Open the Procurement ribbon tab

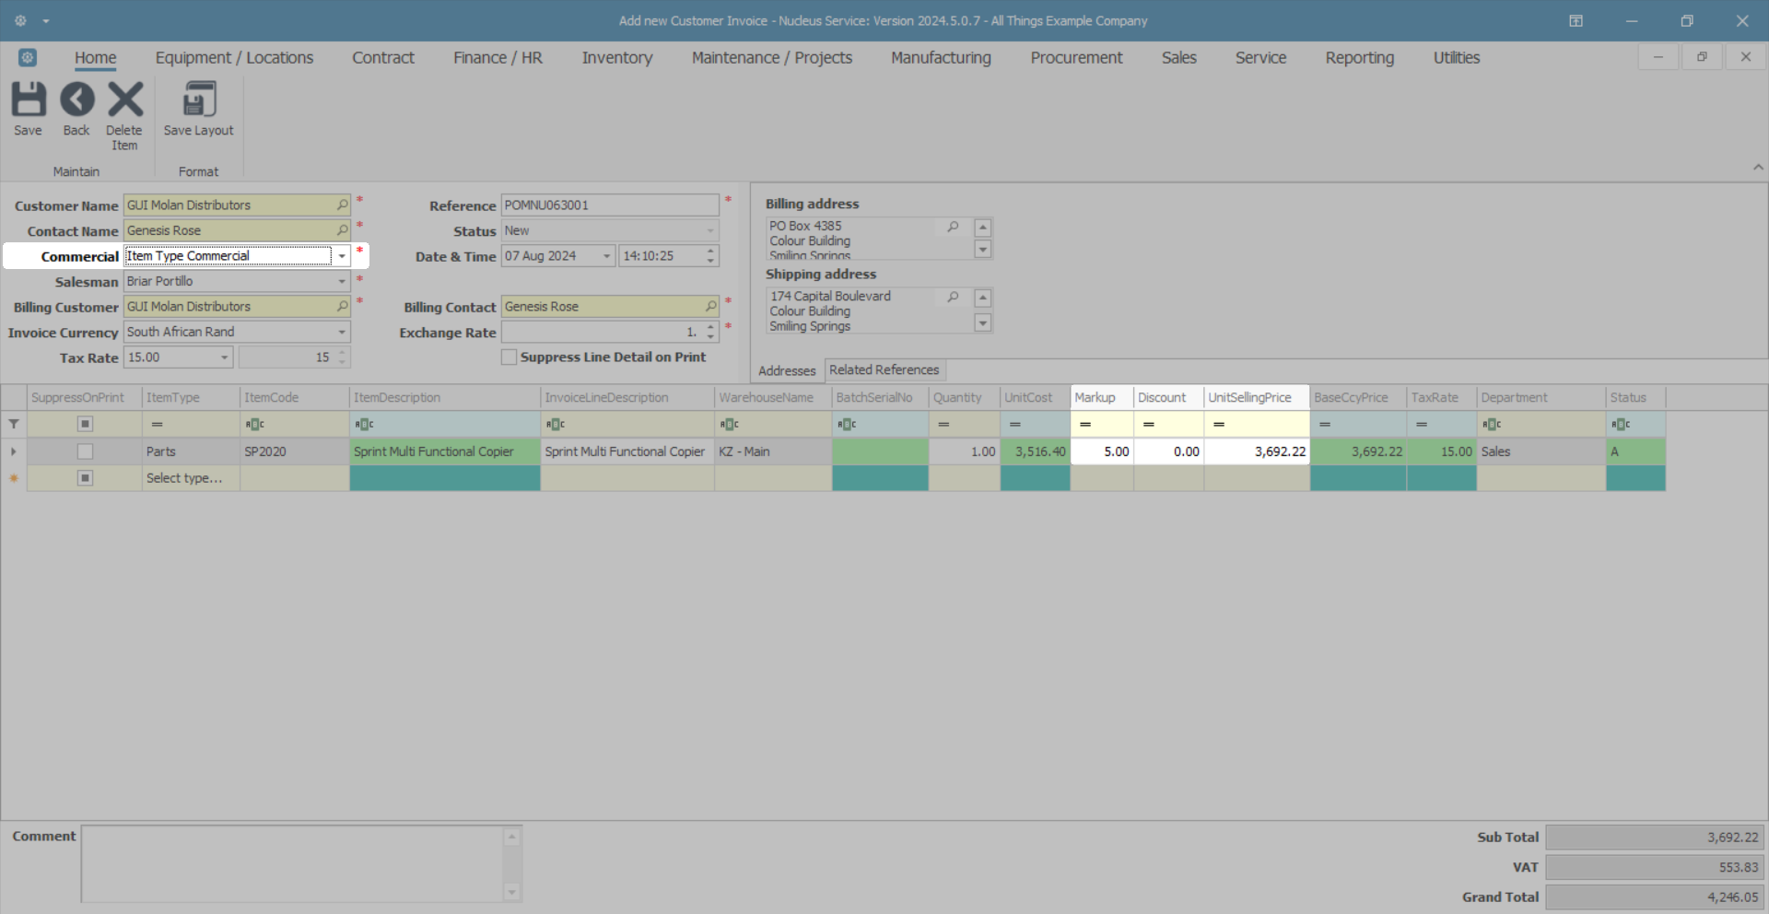[x=1076, y=57]
